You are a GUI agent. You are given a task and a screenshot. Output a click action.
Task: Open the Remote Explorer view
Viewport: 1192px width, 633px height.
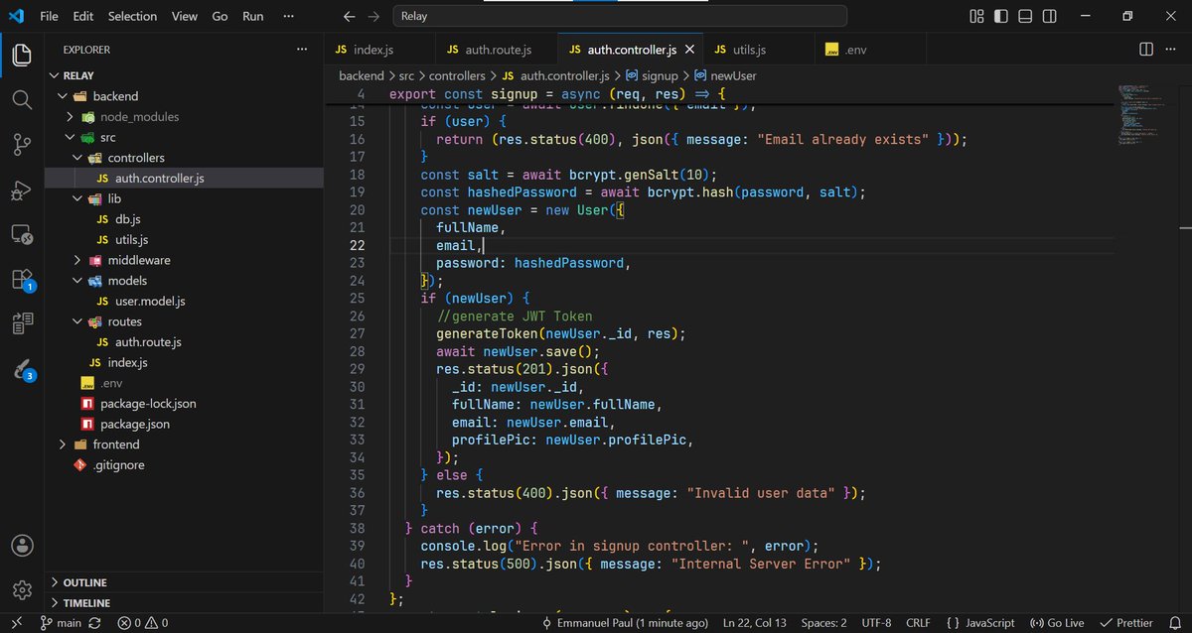point(22,235)
